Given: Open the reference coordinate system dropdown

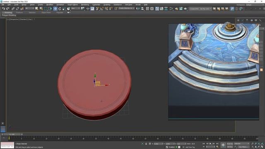Looking at the screenshot, I should click(x=75, y=8).
